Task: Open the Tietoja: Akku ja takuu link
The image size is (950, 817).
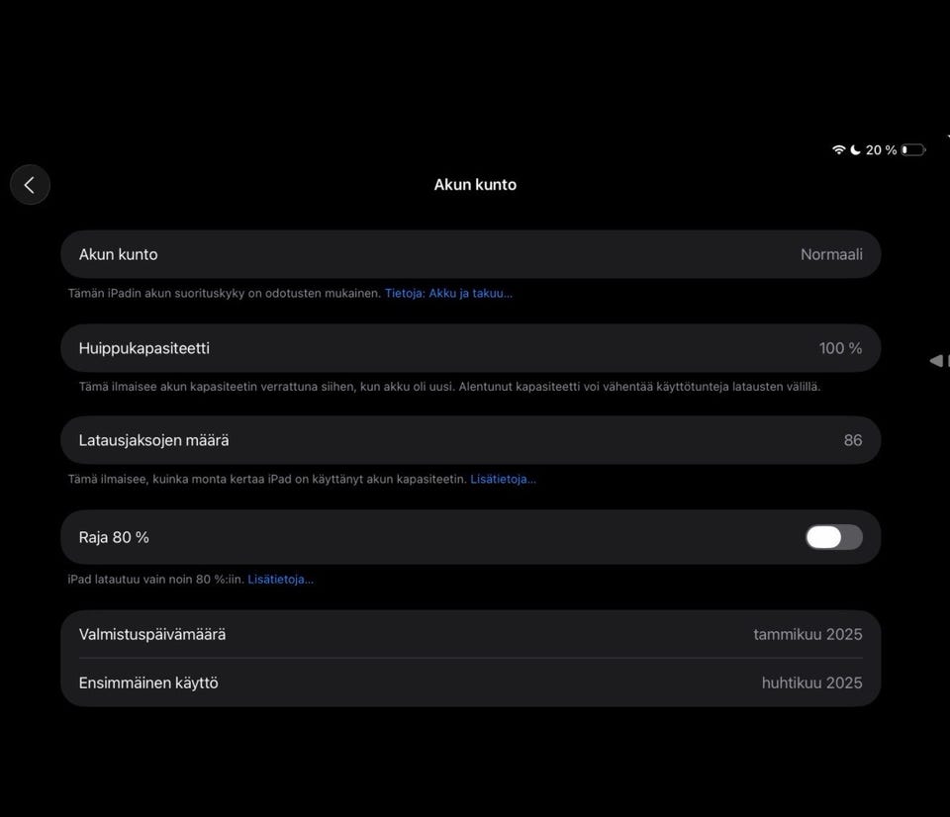Action: (x=448, y=294)
